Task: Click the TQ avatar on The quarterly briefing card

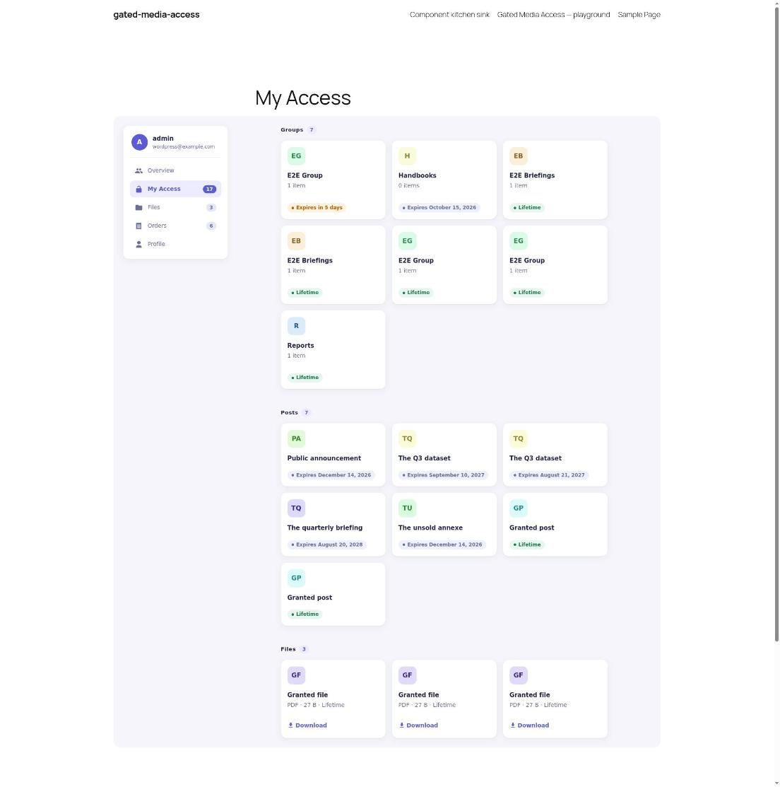Action: point(296,508)
